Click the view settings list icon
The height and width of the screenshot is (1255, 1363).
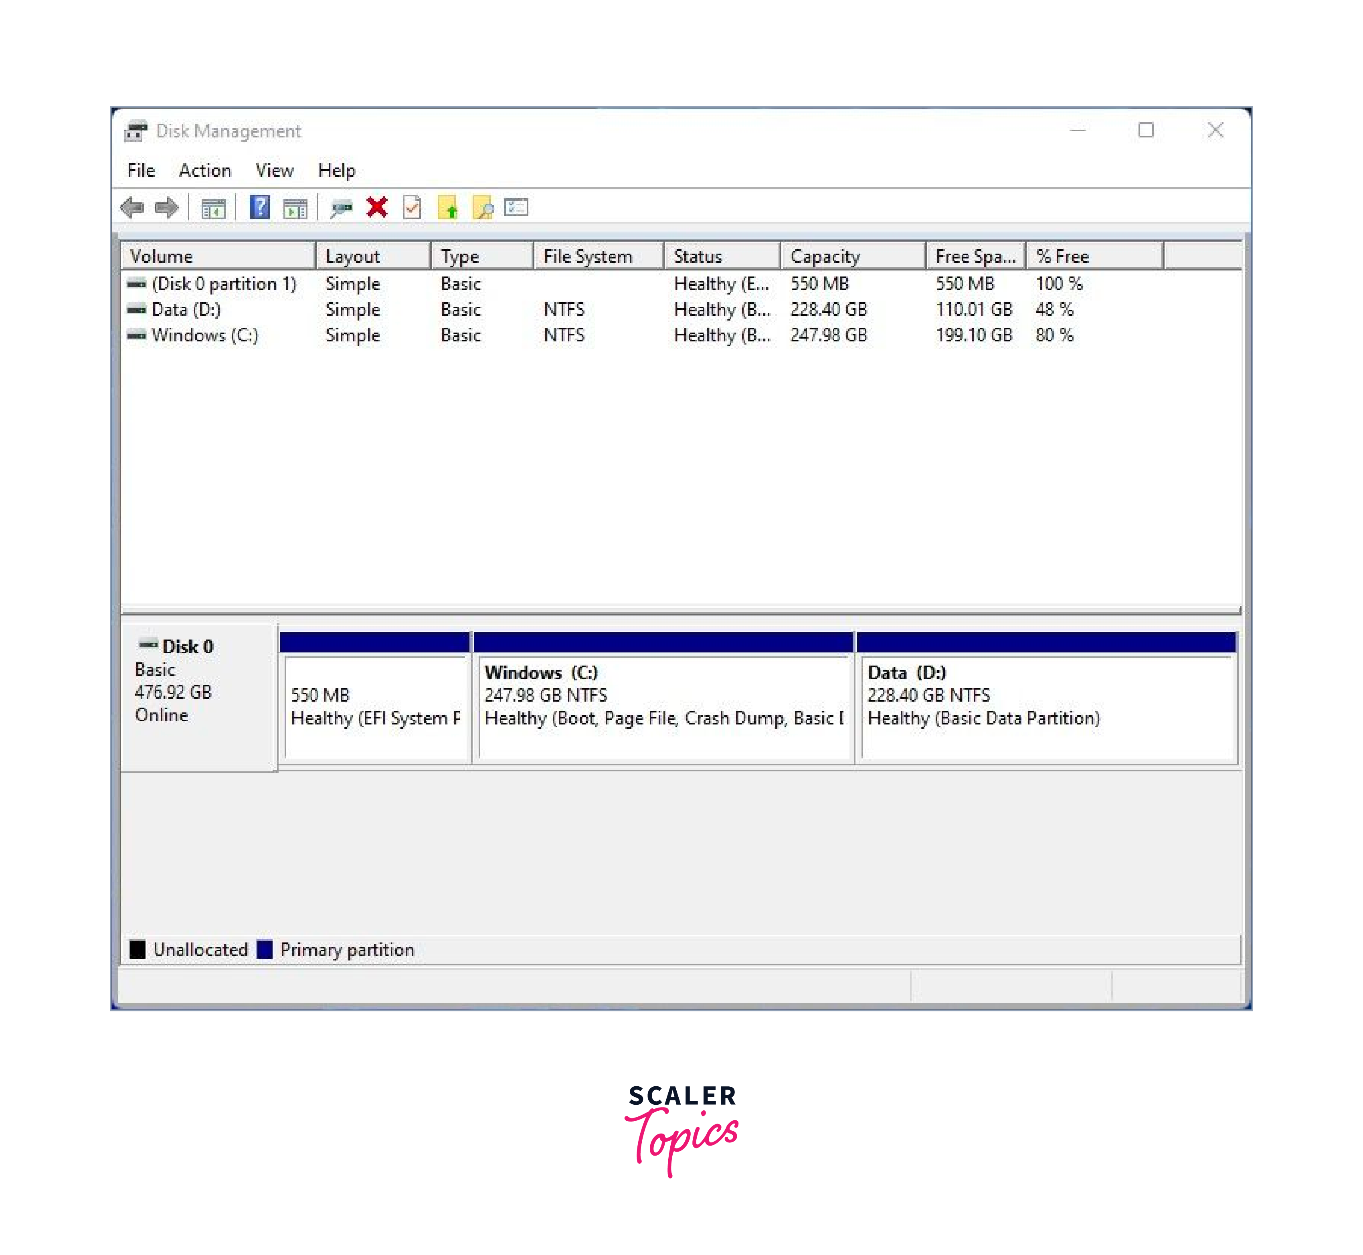click(x=516, y=207)
